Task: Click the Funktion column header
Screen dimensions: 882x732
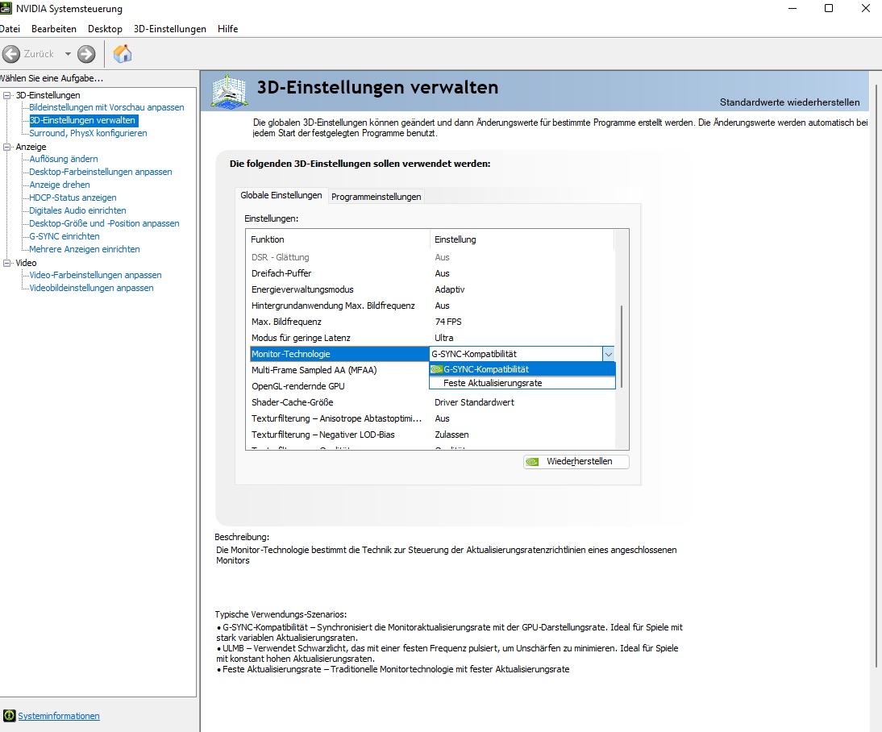Action: 338,239
